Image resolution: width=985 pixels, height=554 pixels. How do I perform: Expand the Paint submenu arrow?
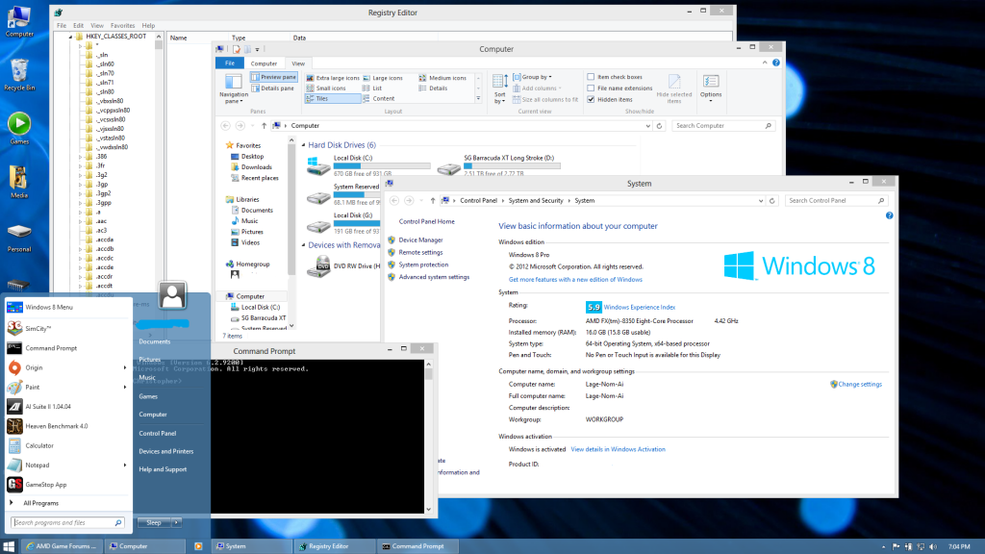[125, 387]
